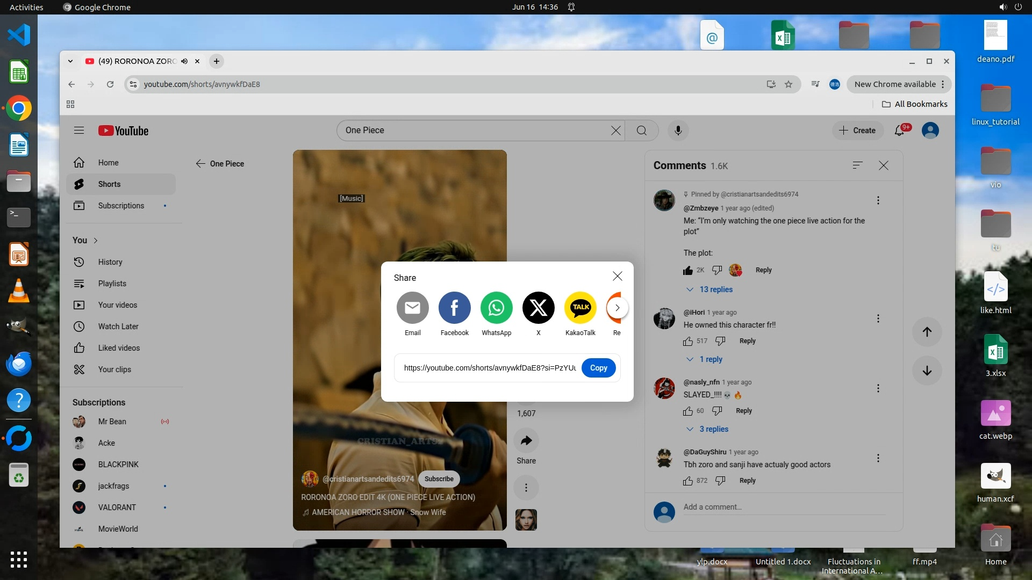
Task: Click the voice search microphone icon
Action: point(678,130)
